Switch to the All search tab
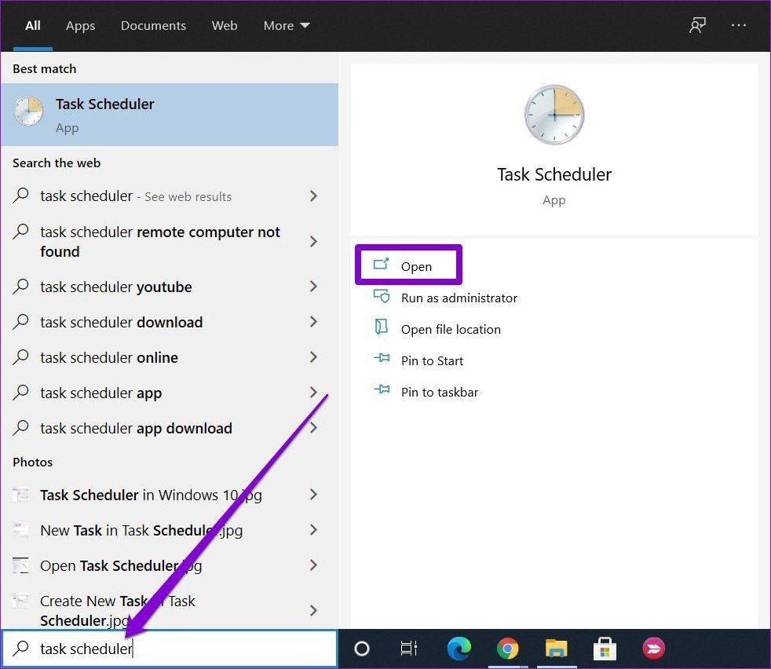 [x=32, y=26]
